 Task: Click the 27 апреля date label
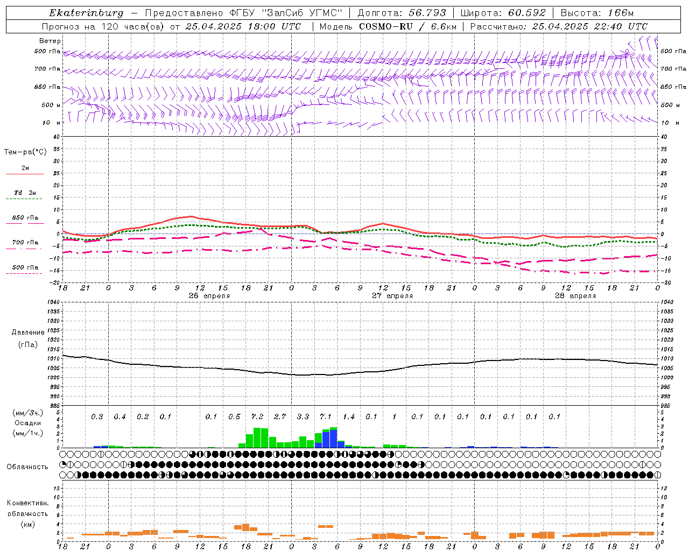pyautogui.click(x=392, y=296)
